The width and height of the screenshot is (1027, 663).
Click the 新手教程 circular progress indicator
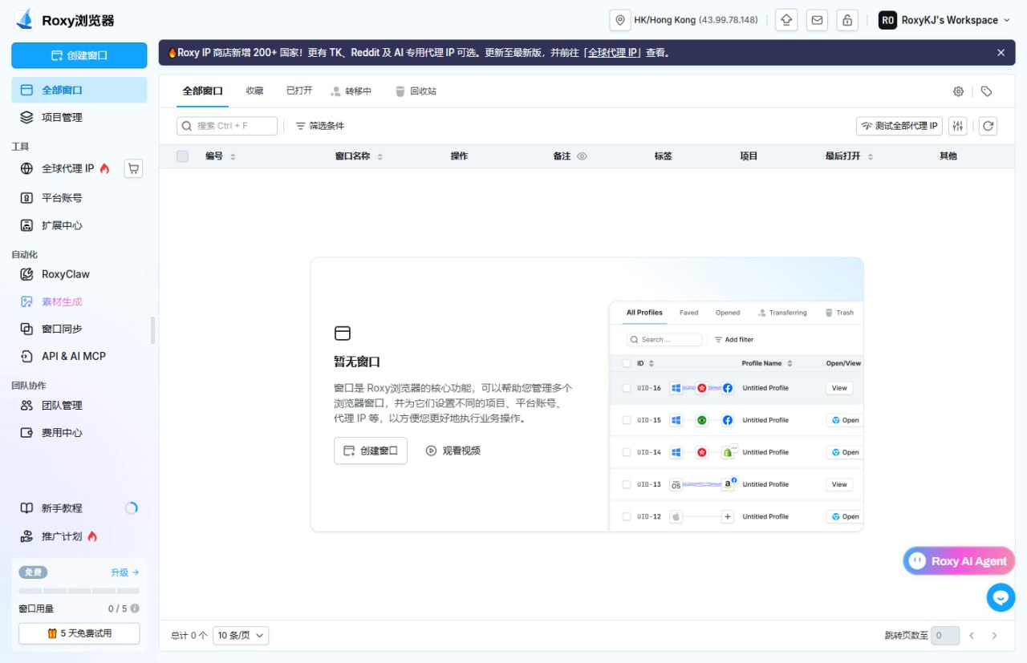click(132, 508)
